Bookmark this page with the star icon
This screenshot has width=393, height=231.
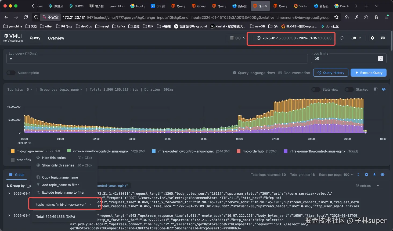[336, 17]
